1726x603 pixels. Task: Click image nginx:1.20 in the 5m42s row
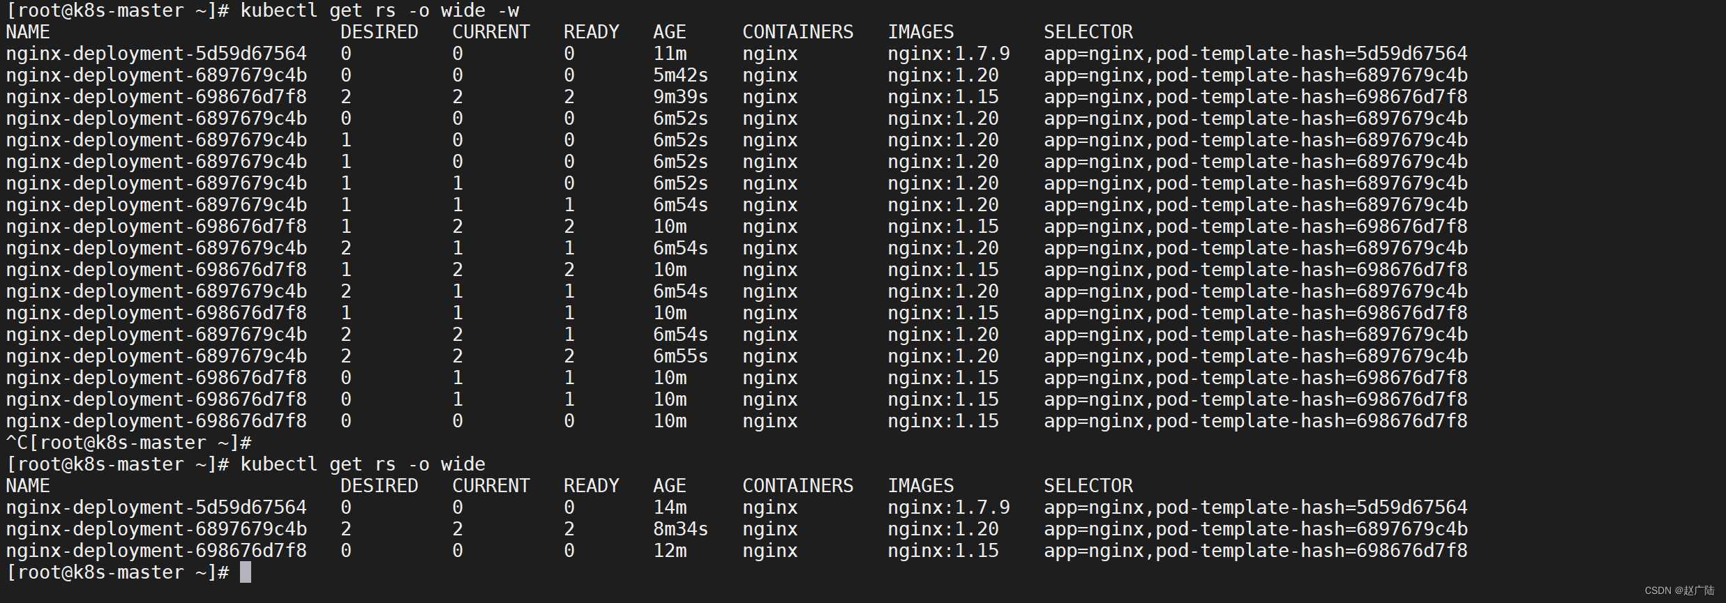coord(943,75)
